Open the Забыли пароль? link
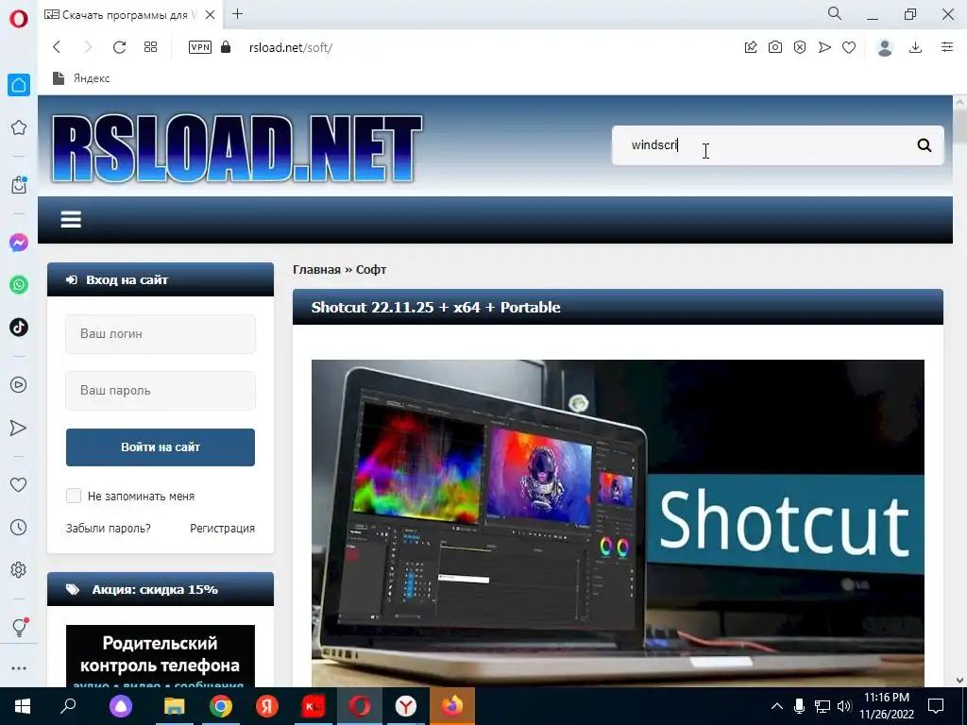 [108, 529]
